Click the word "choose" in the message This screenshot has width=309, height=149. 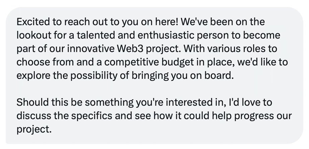(x=33, y=62)
